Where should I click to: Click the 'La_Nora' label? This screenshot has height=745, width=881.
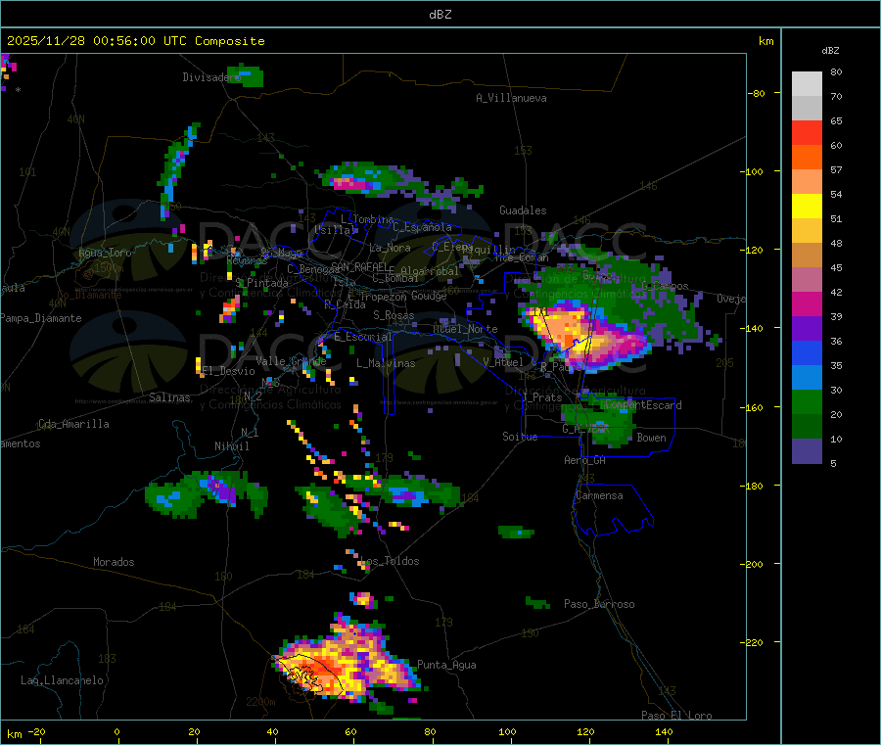[390, 248]
